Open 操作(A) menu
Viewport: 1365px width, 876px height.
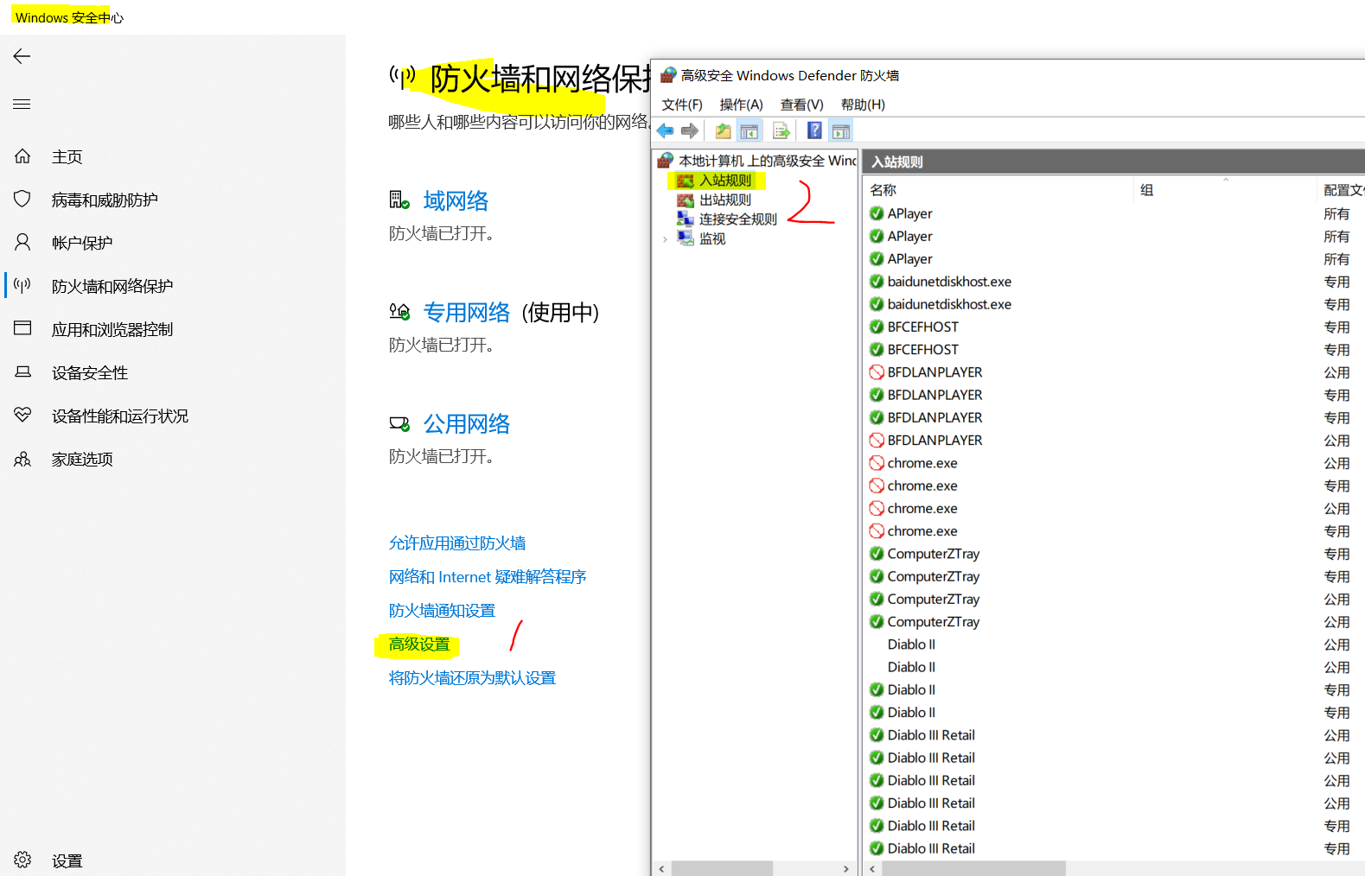pos(741,105)
